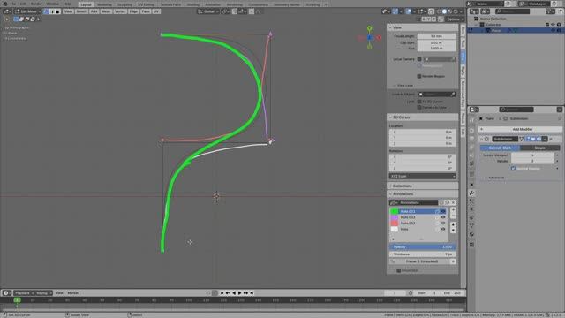Jump to timeline end frame

point(252,293)
